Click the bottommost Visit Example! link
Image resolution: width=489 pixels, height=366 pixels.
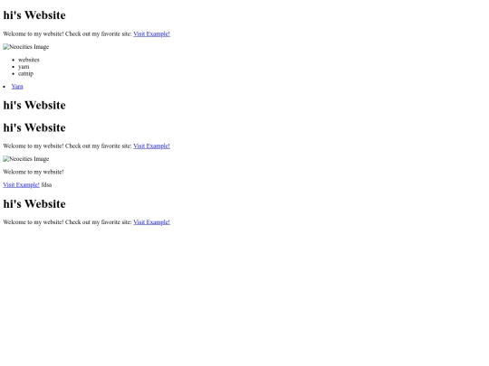click(151, 222)
